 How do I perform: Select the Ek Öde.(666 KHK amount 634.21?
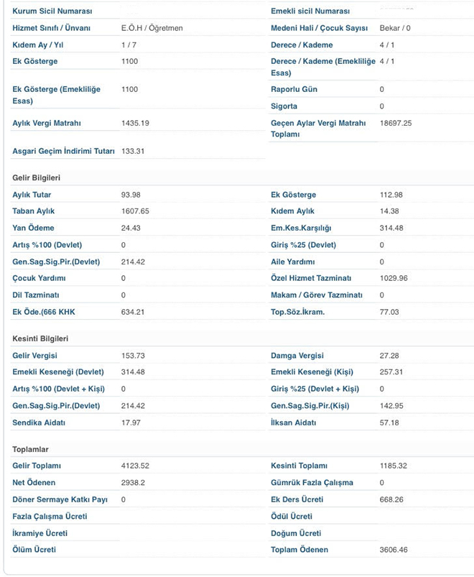tap(132, 312)
